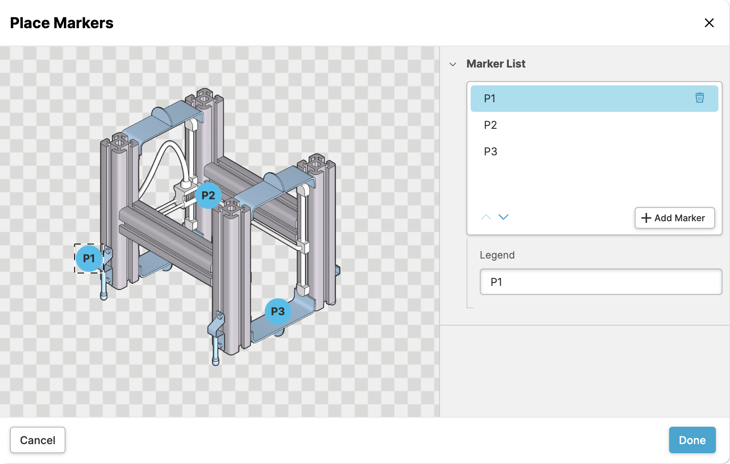This screenshot has width=730, height=464.
Task: Click the P3 marker bubble on the image
Action: tap(278, 312)
